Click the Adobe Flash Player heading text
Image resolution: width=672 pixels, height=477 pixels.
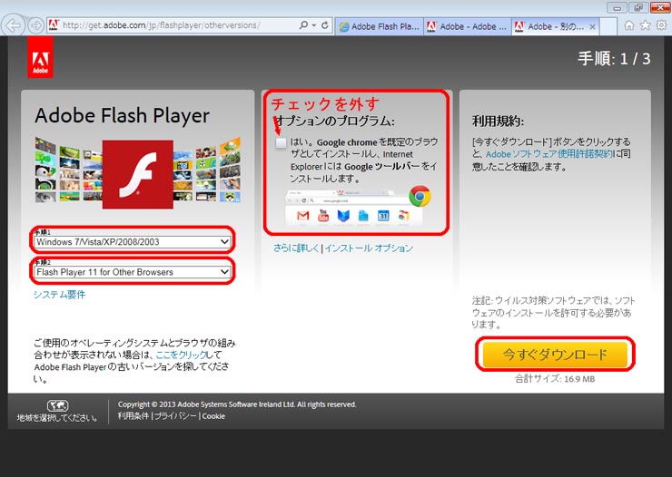tap(123, 115)
